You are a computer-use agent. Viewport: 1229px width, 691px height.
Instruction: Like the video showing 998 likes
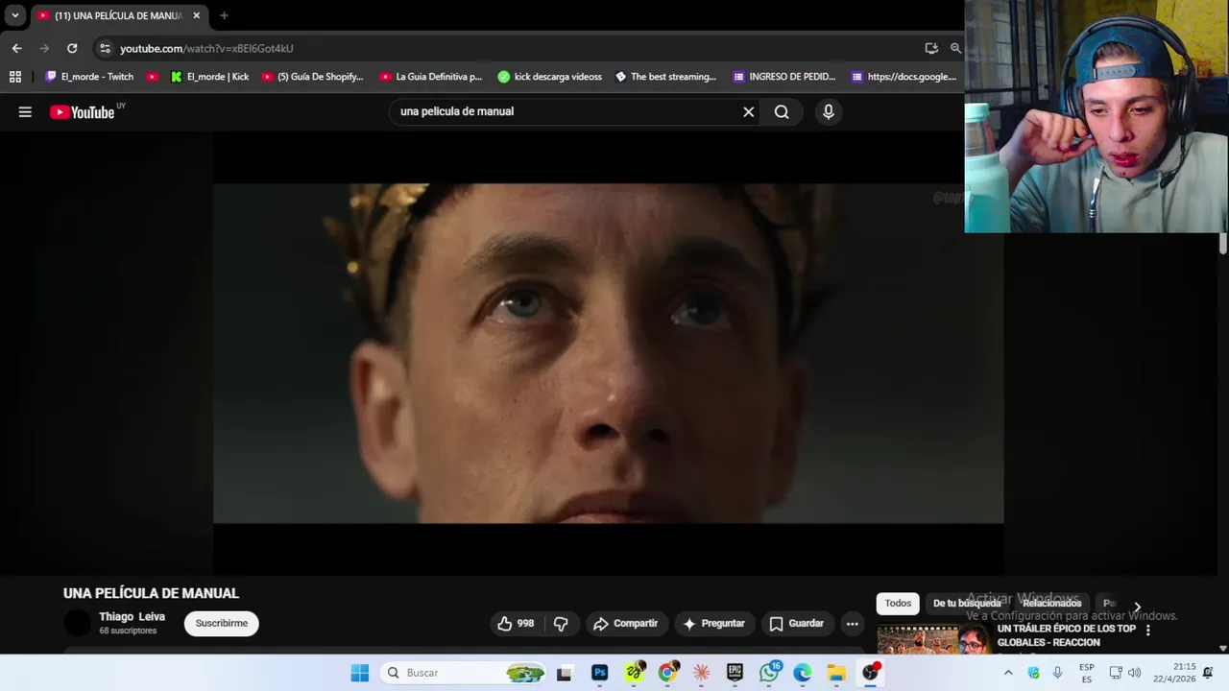(516, 624)
